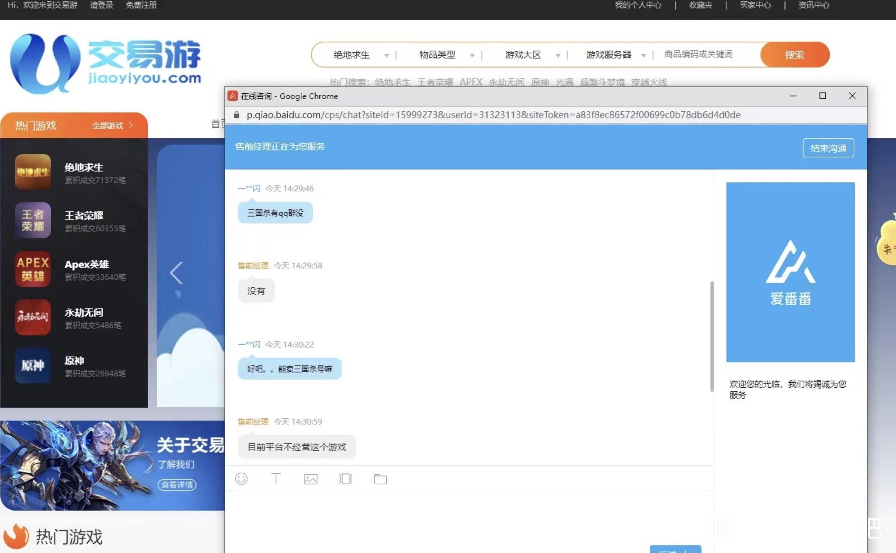Open the 绝地求生 game icon in sidebar

click(33, 172)
